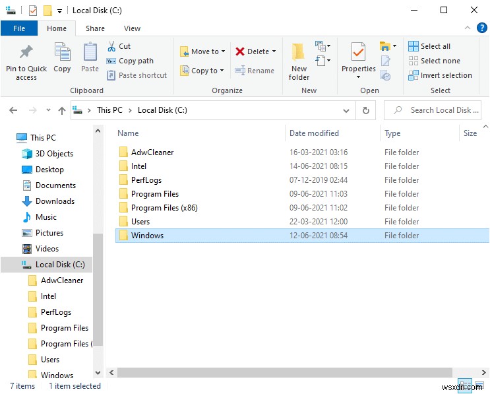
Task: Click the red Delete X icon
Action: coord(239,51)
